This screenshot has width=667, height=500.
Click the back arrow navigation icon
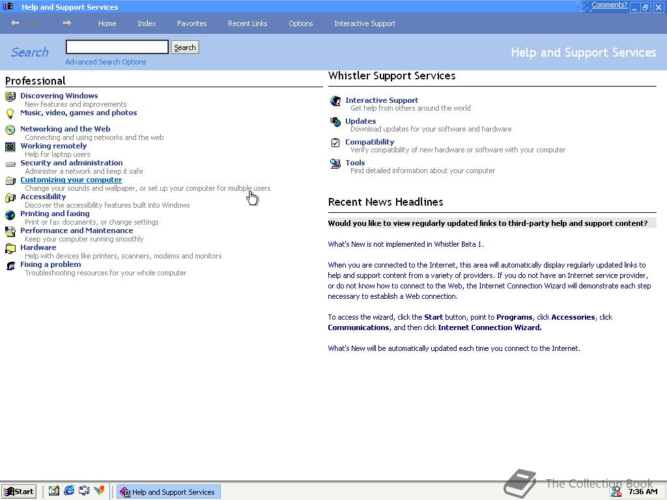[16, 23]
